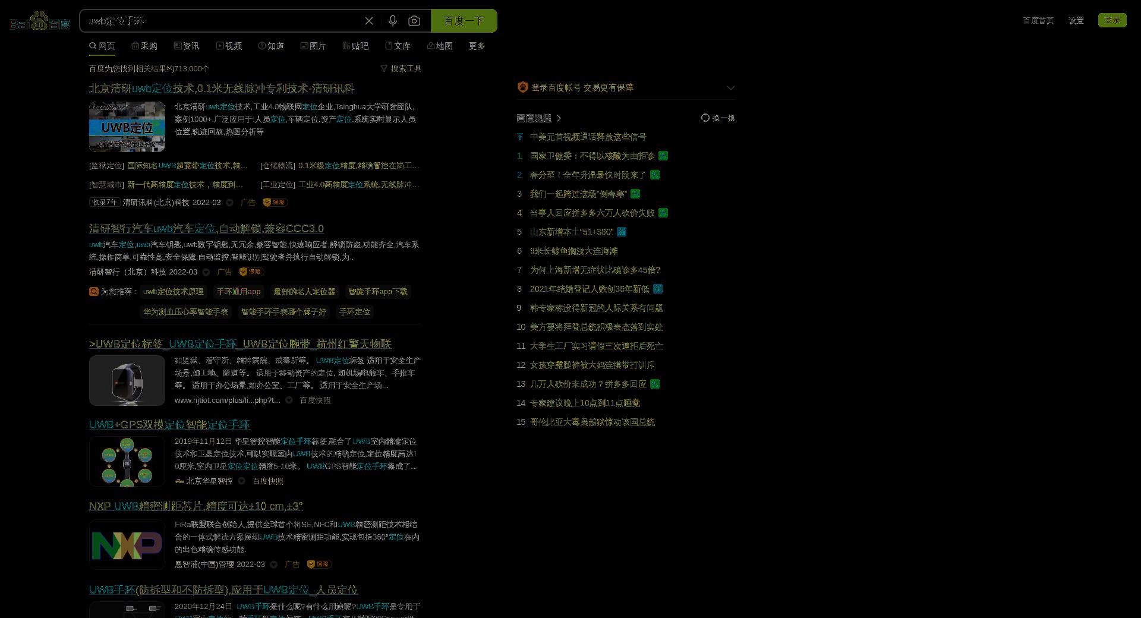Click 保障 badge on 清研讯科 ad
Image resolution: width=1141 pixels, height=618 pixels.
pos(275,203)
